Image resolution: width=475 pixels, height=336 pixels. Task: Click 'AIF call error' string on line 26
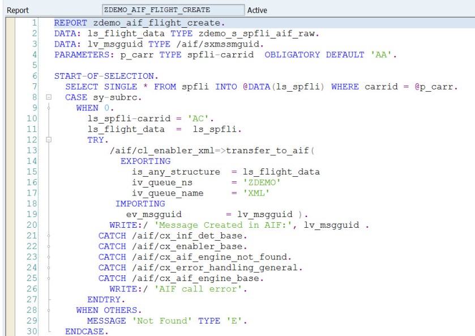click(x=198, y=289)
